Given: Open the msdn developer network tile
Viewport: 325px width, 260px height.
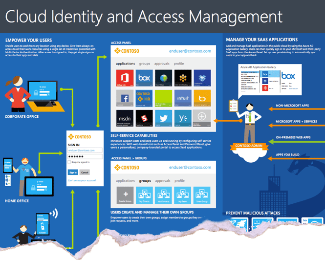Looking at the screenshot, I should (x=125, y=119).
